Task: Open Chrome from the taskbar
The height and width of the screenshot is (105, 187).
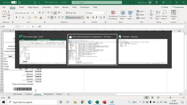Action: click(x=82, y=102)
